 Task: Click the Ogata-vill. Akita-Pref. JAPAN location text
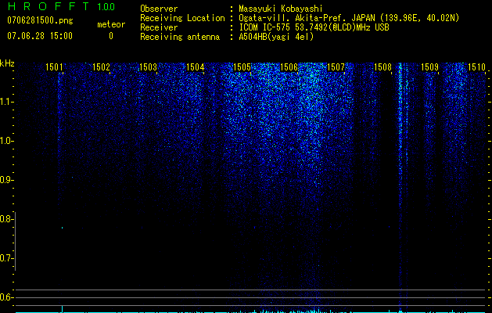(x=349, y=18)
